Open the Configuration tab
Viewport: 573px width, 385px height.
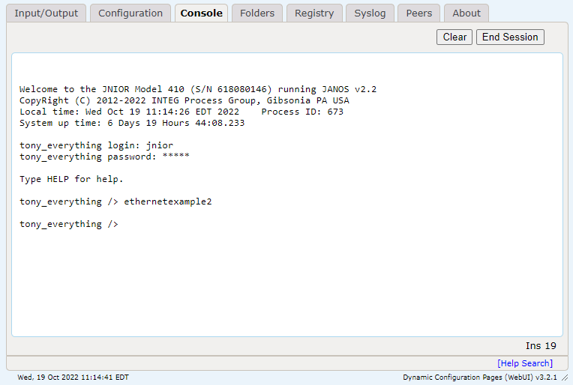pyautogui.click(x=130, y=13)
